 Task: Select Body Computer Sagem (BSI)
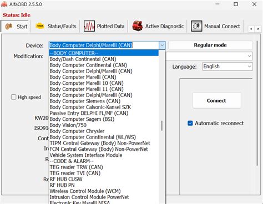tap(104, 119)
